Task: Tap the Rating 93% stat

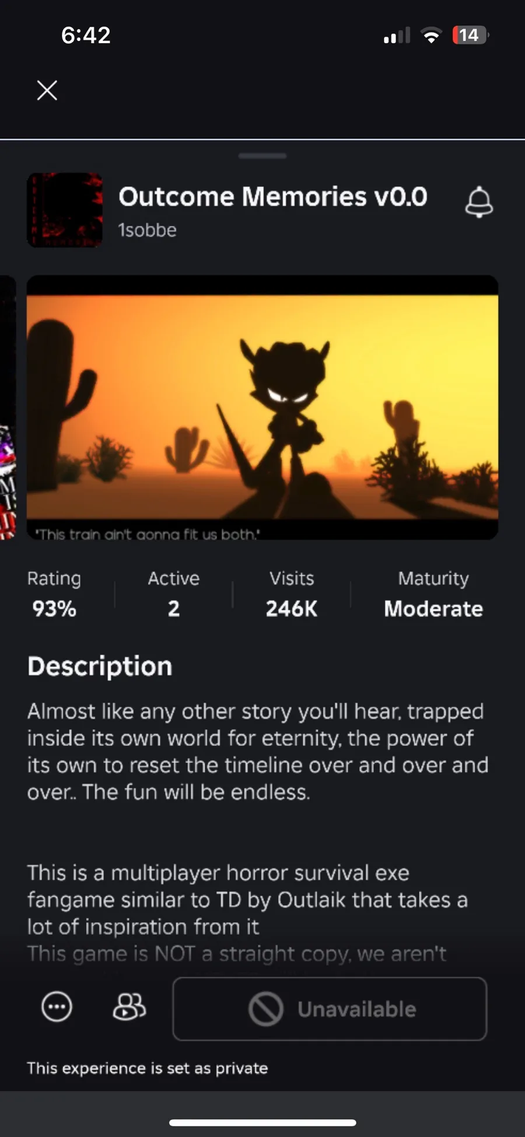Action: pos(54,594)
